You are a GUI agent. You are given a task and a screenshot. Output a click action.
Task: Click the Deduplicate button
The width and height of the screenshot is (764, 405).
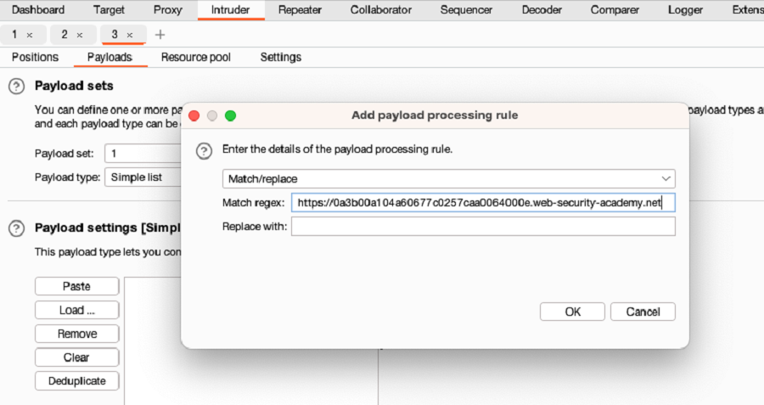(x=77, y=381)
